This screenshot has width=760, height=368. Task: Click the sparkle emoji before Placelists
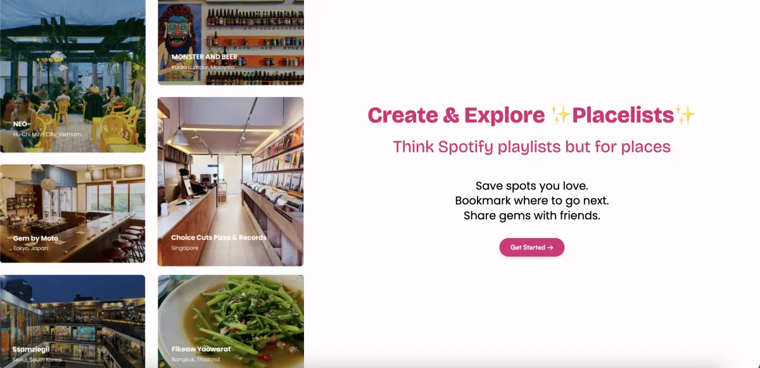[x=560, y=115]
